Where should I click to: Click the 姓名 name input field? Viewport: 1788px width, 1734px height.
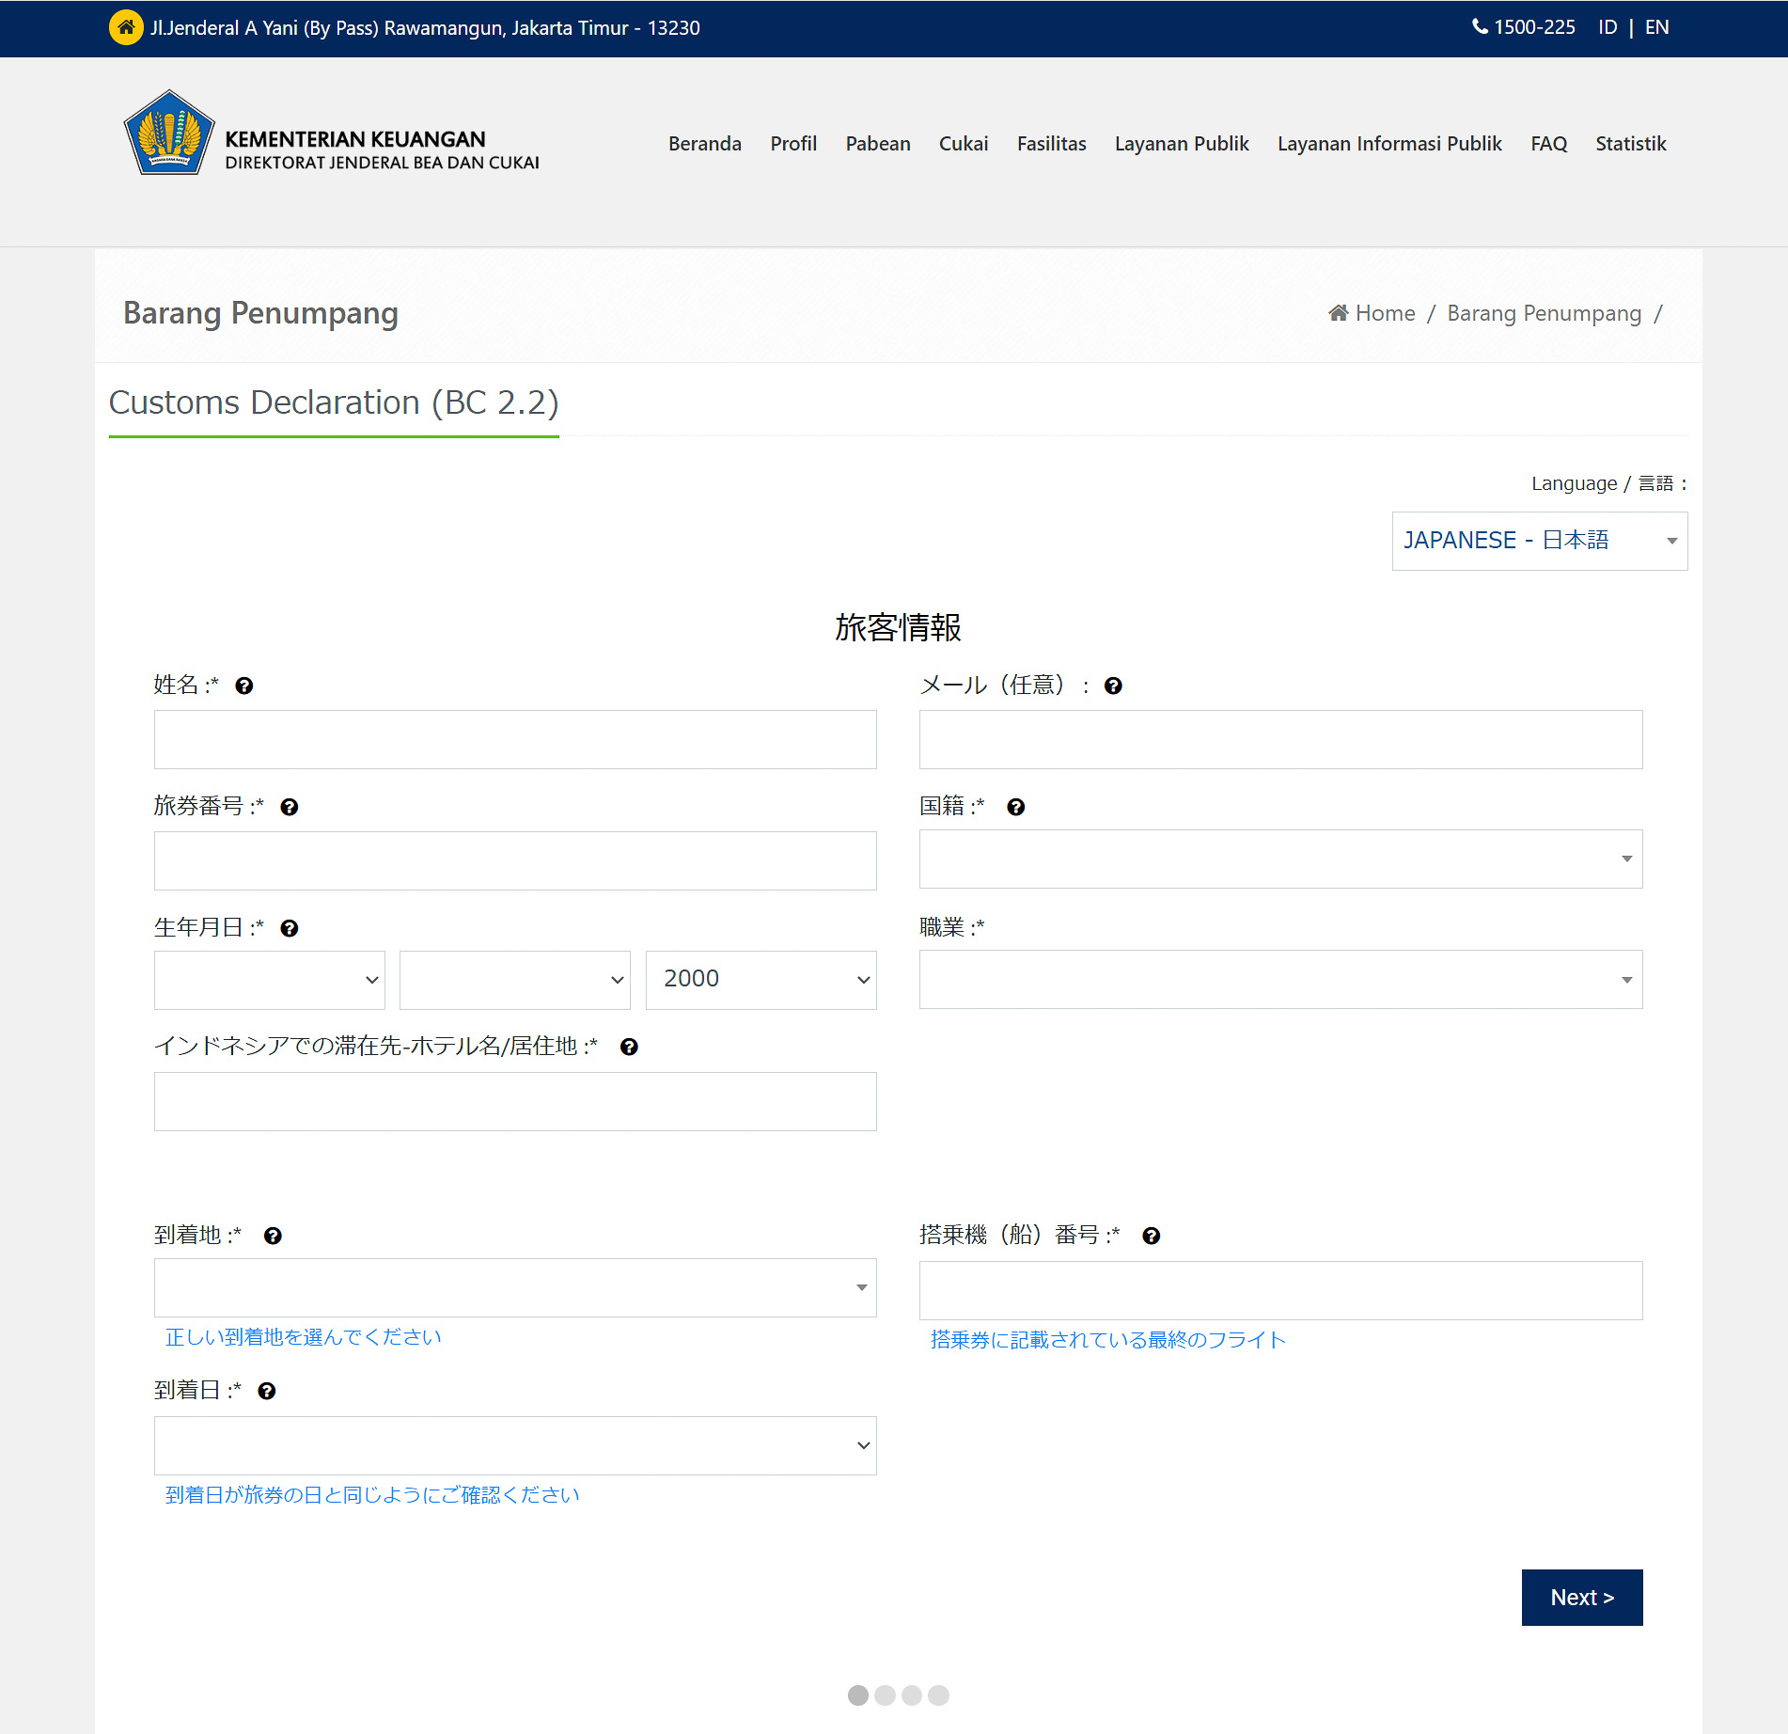click(x=514, y=739)
